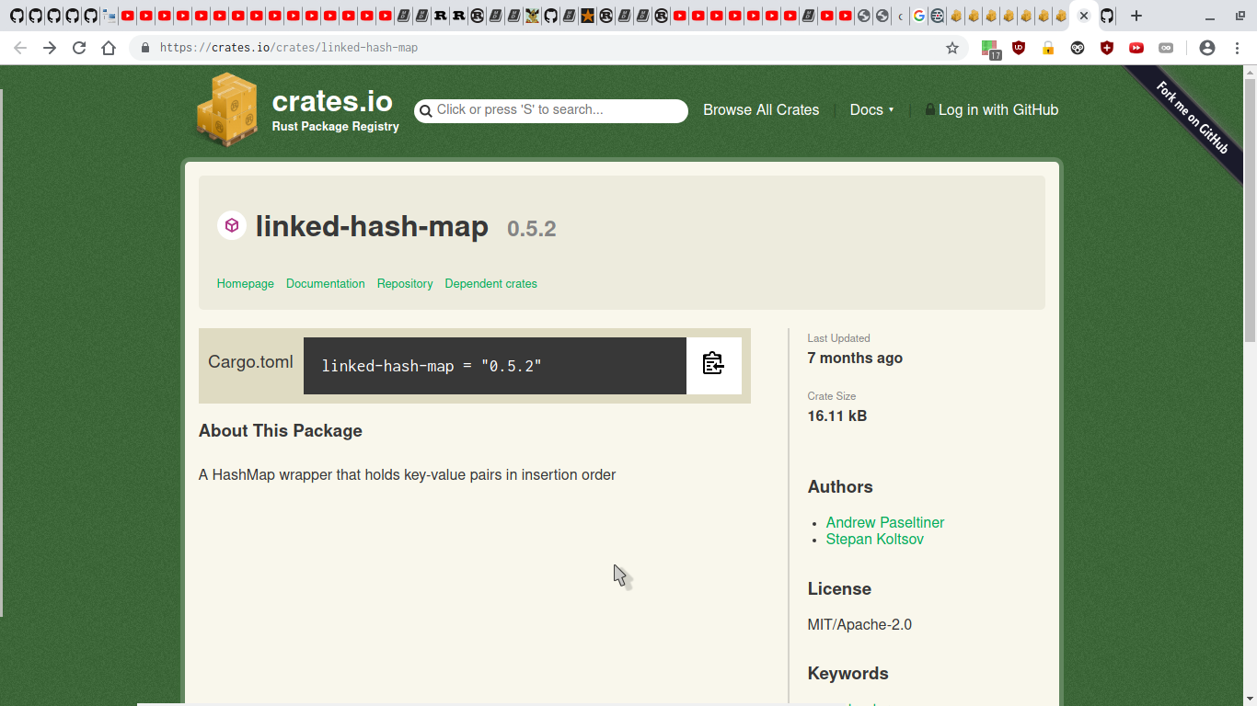Switch to the tab with orange star icon
1257x706 pixels.
click(587, 16)
